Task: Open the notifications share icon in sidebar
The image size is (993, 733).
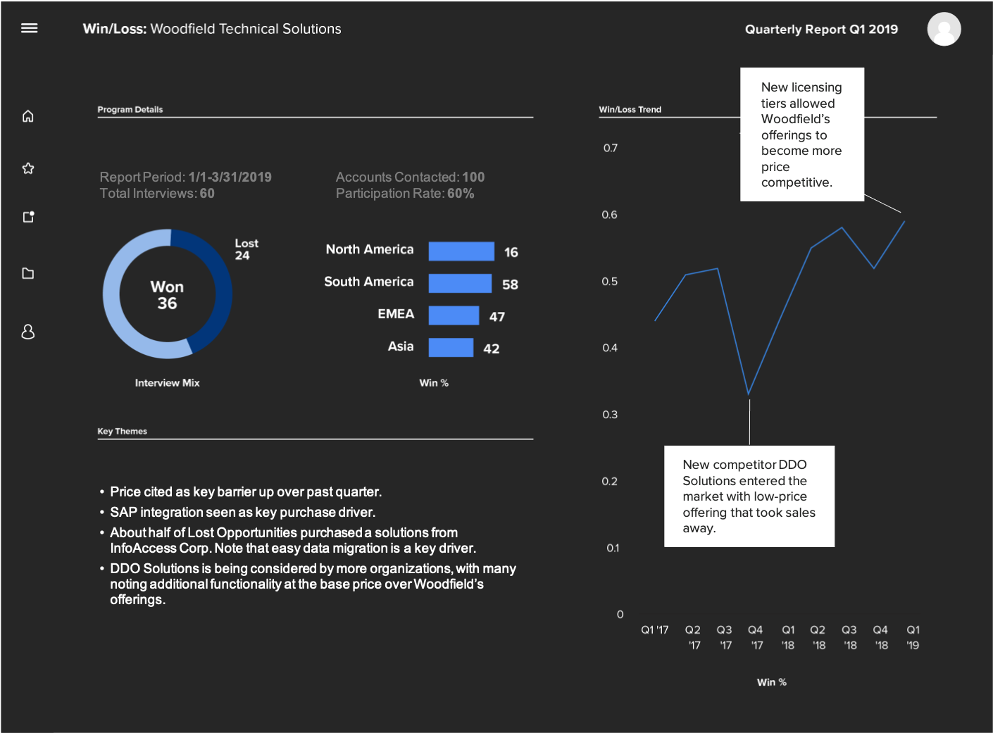Action: coord(28,217)
